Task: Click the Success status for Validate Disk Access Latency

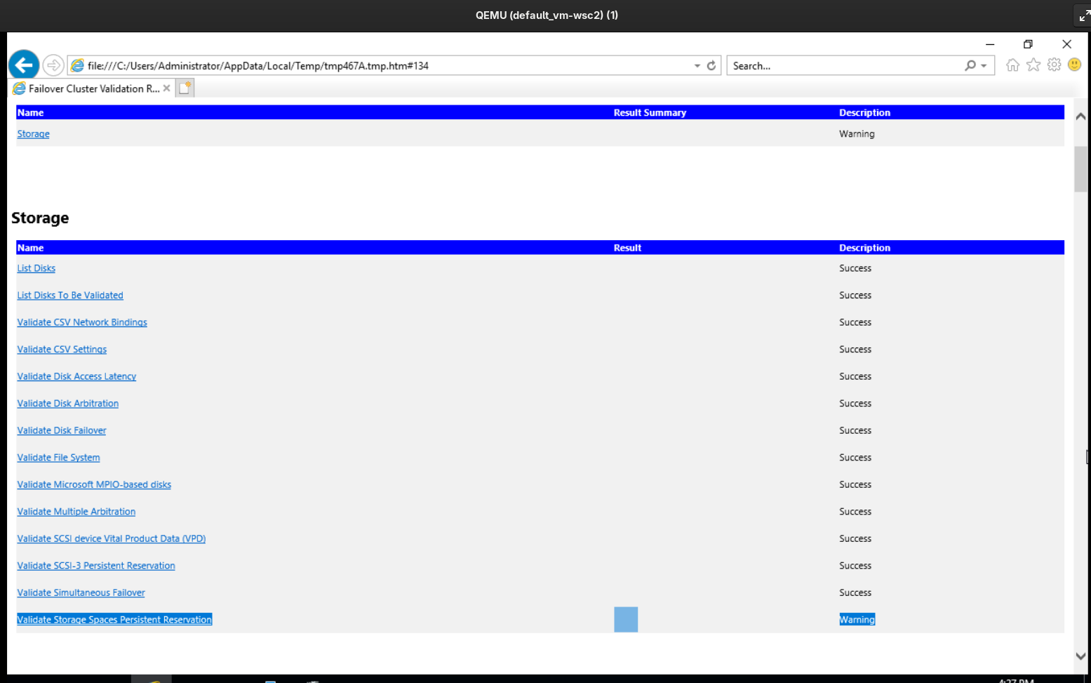Action: 855,376
